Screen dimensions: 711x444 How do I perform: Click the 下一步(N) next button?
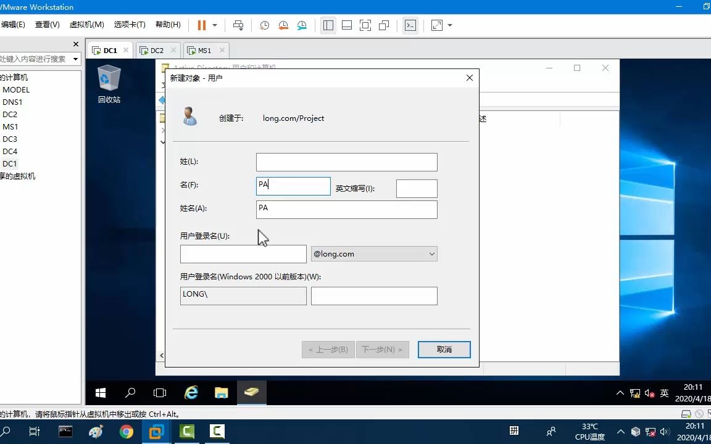[x=382, y=349]
